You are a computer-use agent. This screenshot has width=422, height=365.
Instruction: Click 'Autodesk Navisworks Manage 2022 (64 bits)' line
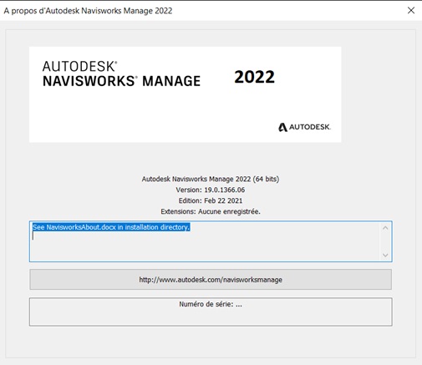(x=211, y=179)
